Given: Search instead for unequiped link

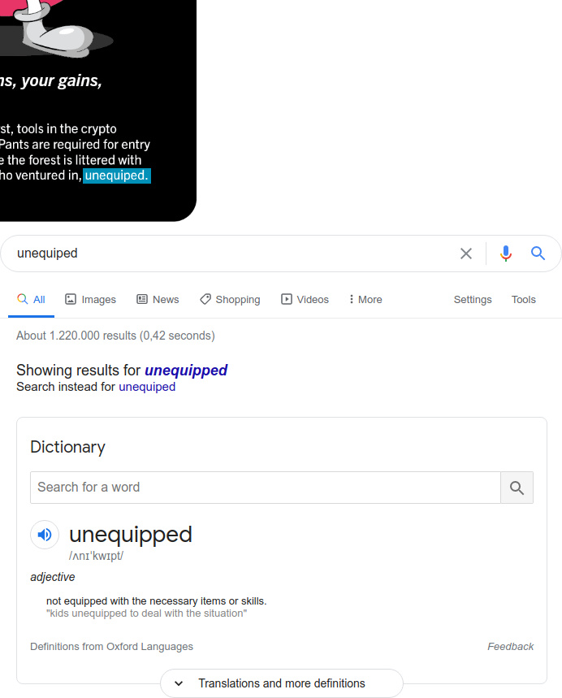Looking at the screenshot, I should [x=147, y=387].
